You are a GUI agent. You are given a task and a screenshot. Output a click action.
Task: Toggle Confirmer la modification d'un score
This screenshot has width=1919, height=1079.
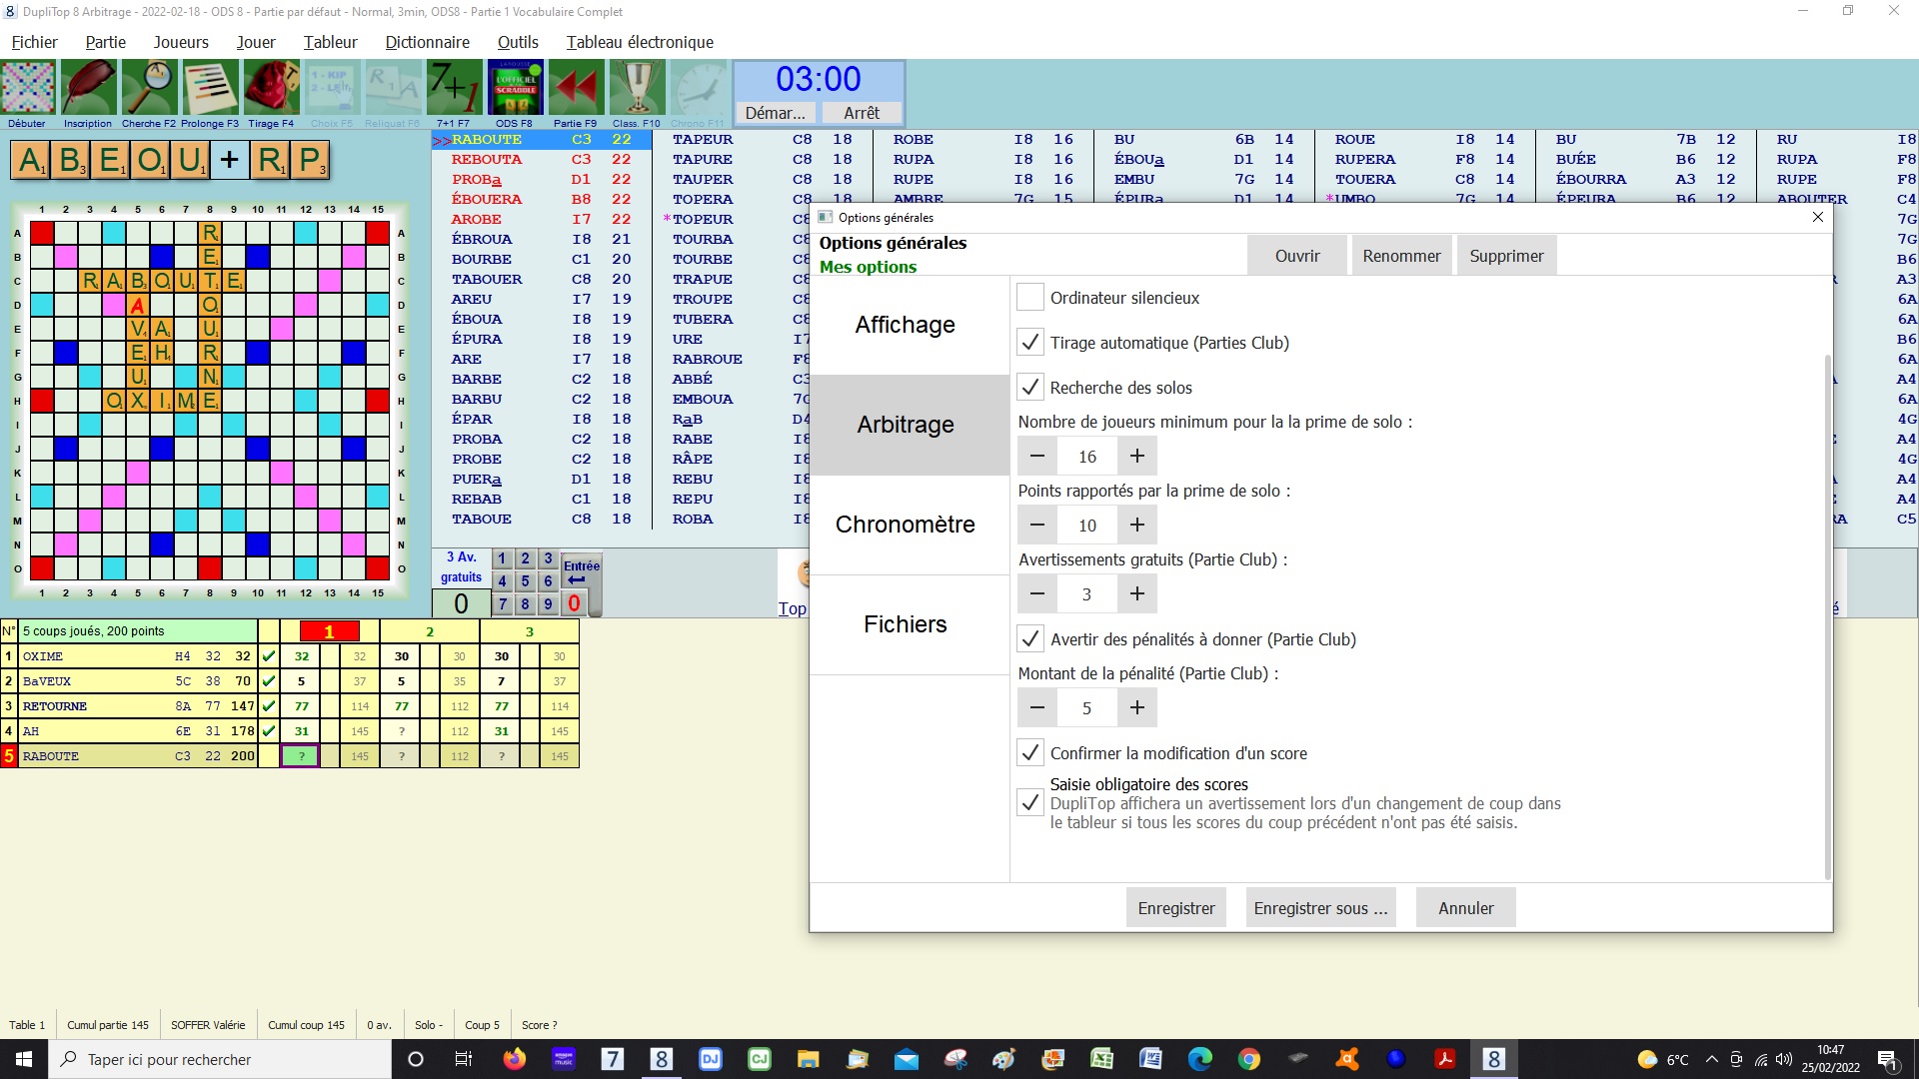[1030, 753]
